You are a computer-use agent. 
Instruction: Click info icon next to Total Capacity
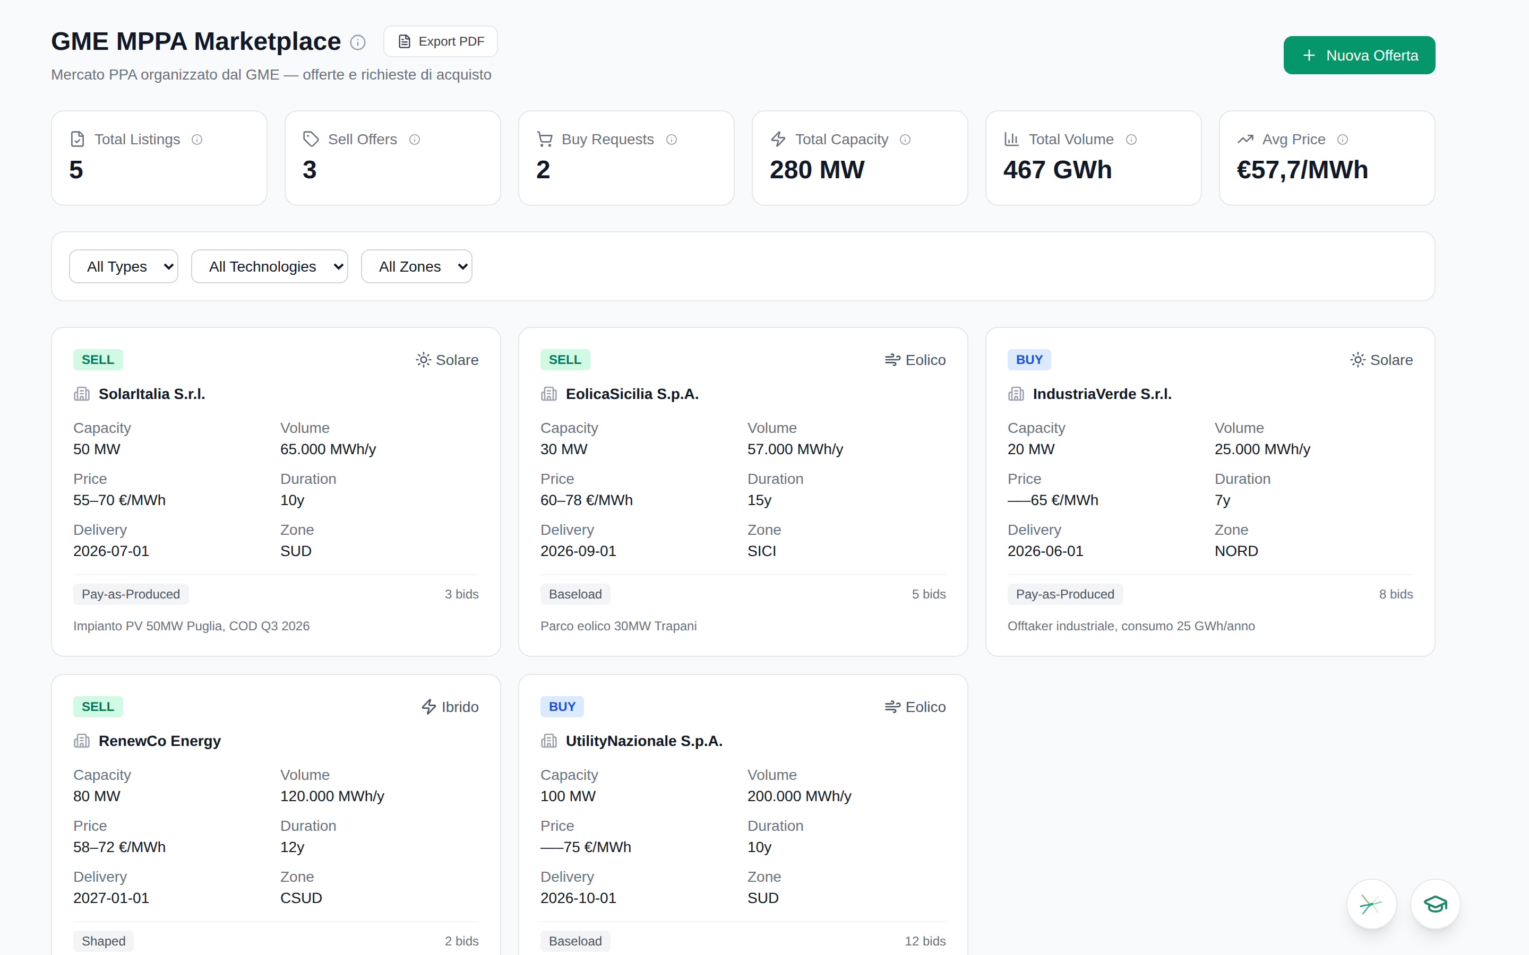(x=905, y=140)
